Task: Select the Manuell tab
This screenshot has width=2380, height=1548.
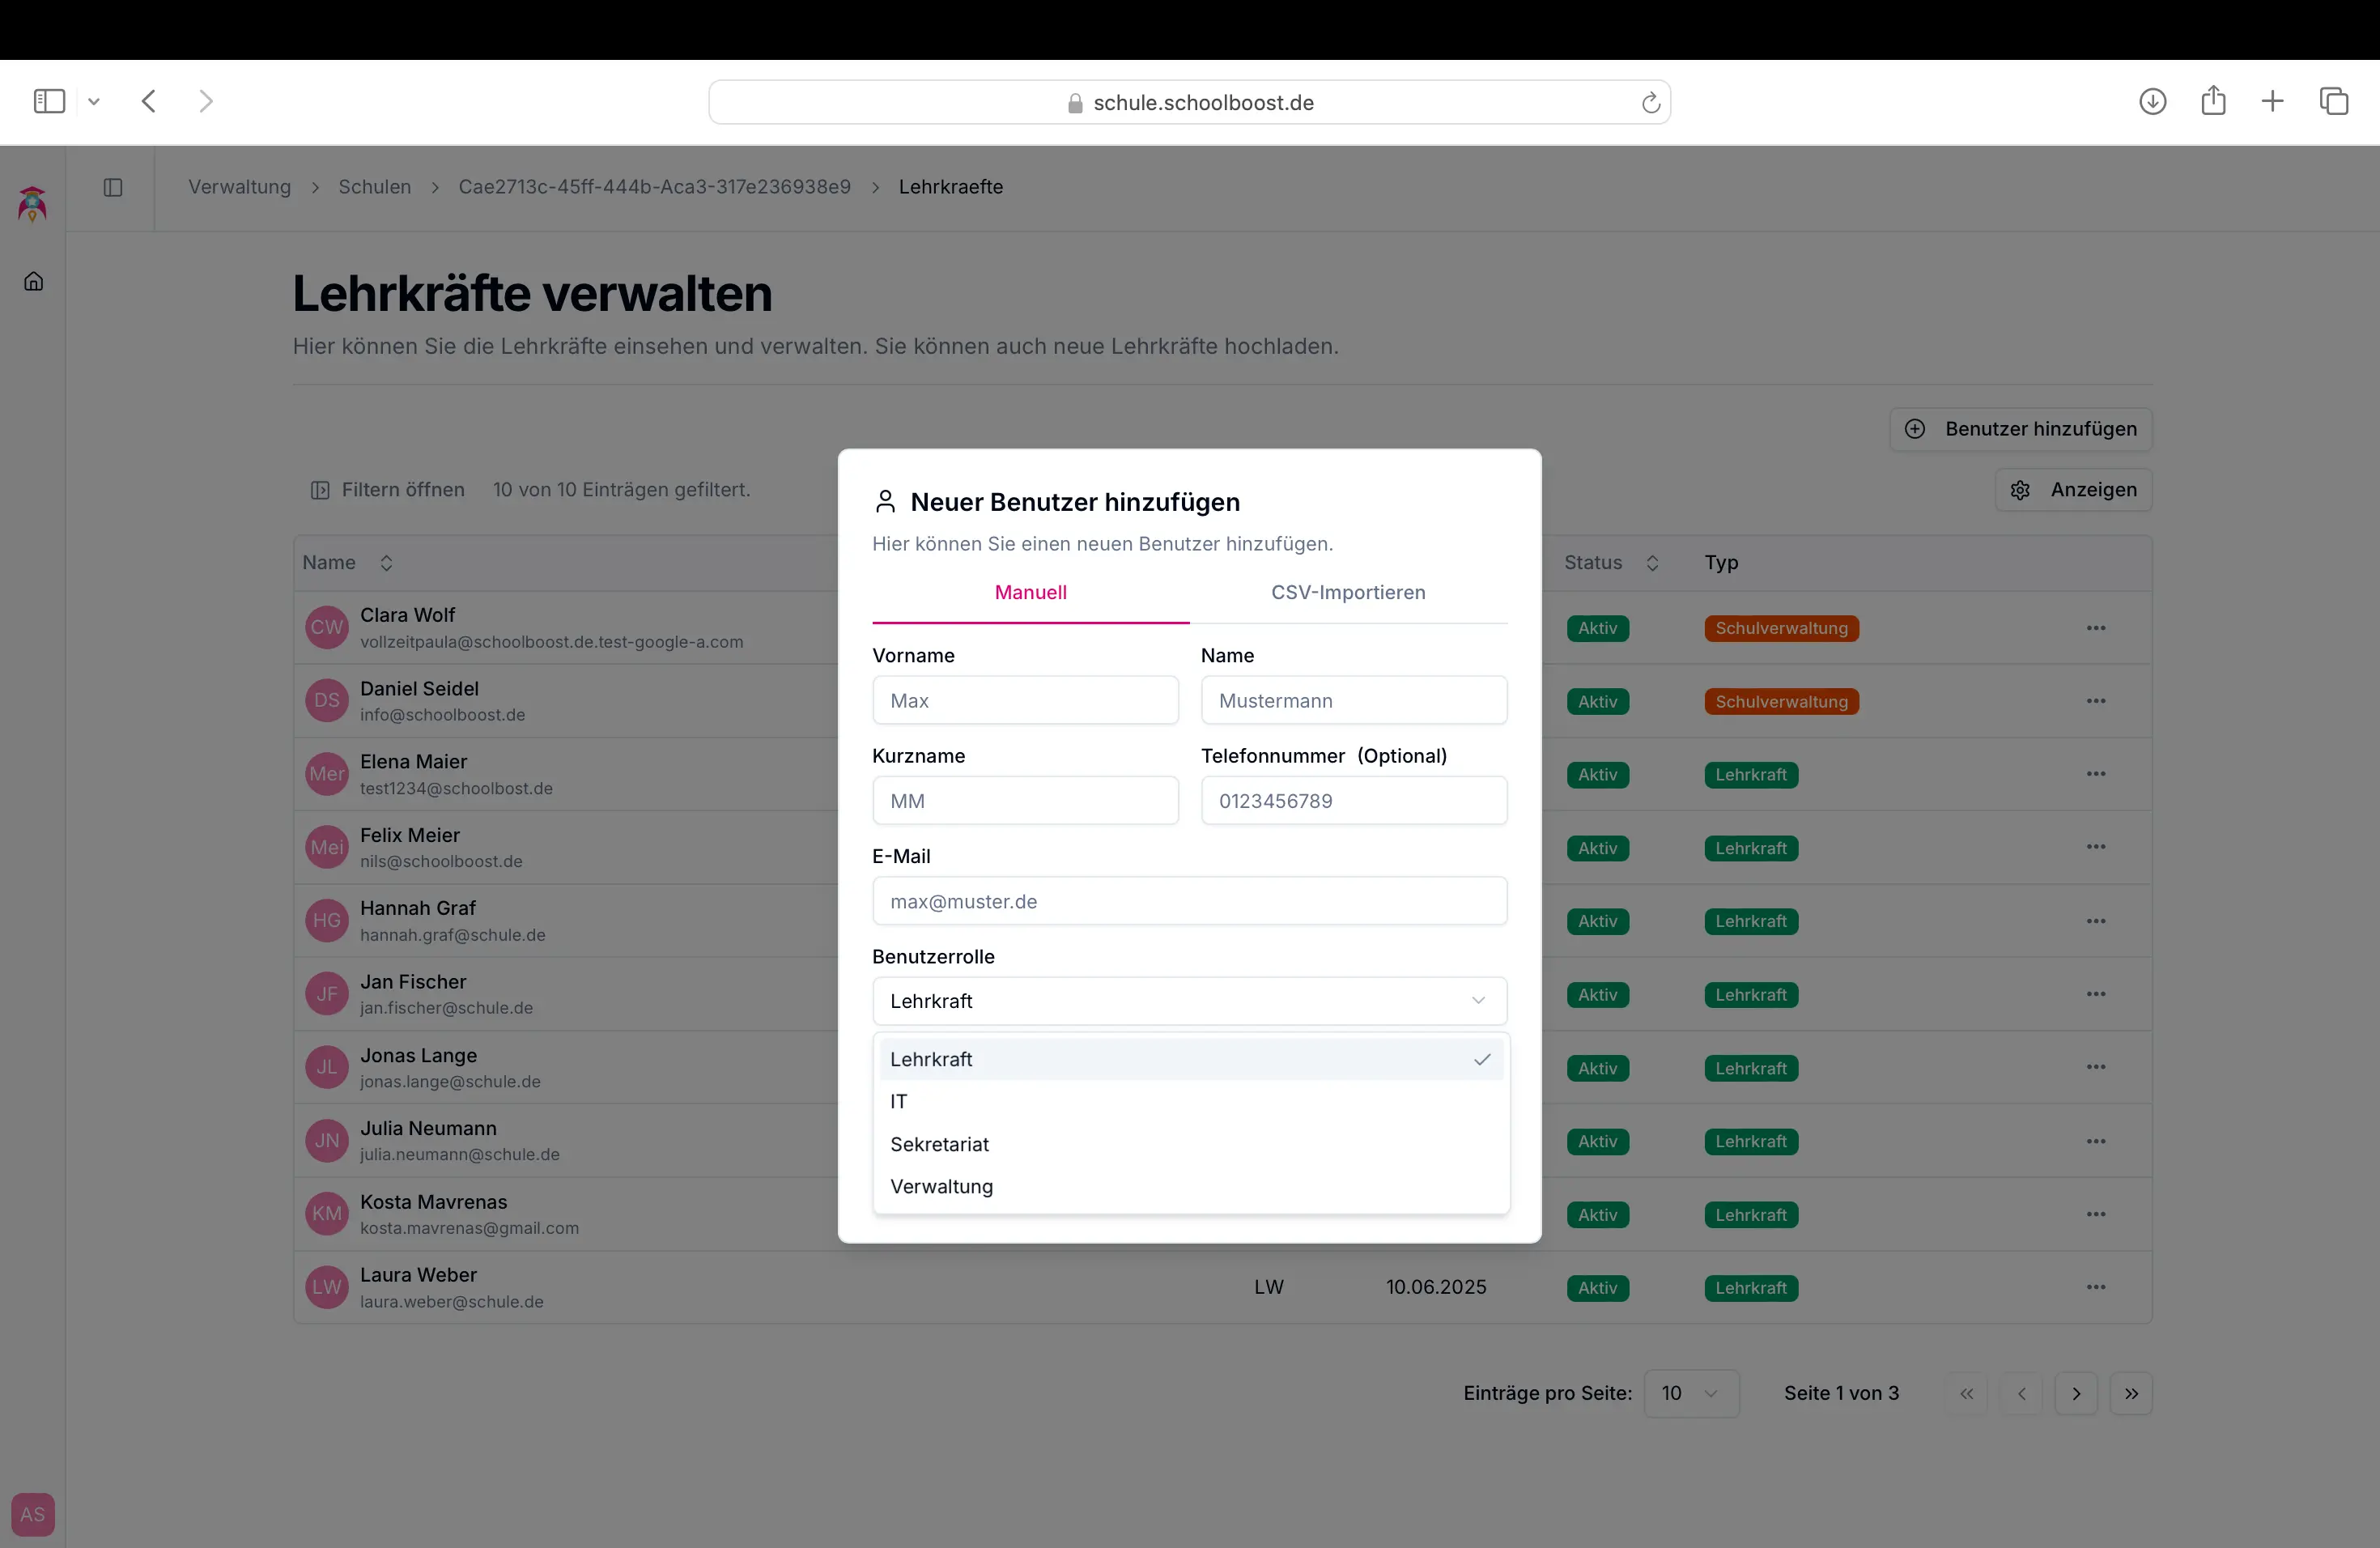Action: click(x=1030, y=592)
